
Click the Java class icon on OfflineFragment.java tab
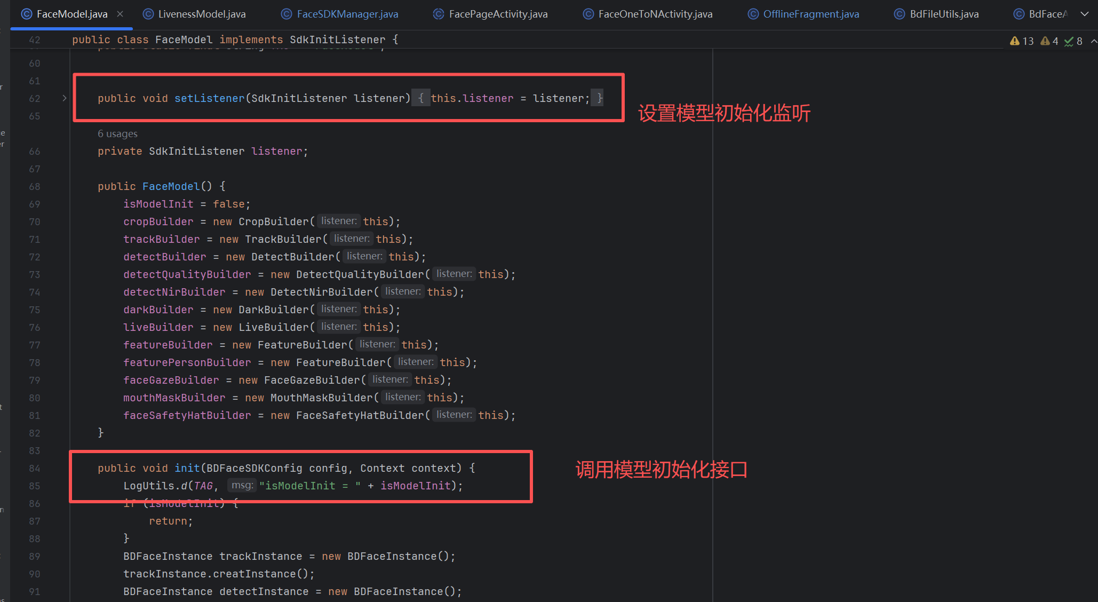(x=753, y=14)
